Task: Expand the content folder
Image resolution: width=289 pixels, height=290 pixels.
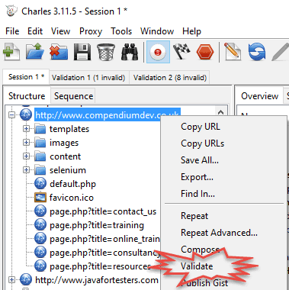Action: coord(26,156)
